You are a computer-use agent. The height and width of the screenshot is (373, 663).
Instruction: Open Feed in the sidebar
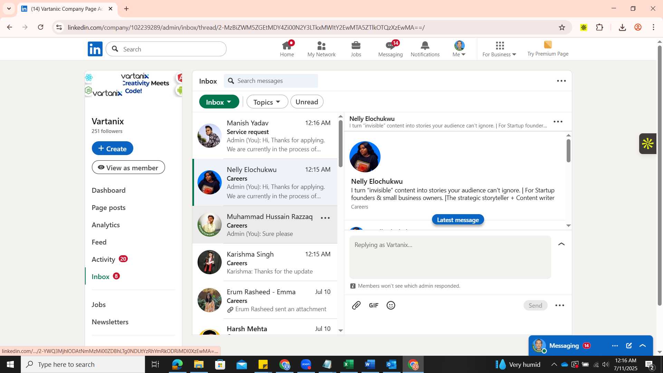[x=99, y=242]
